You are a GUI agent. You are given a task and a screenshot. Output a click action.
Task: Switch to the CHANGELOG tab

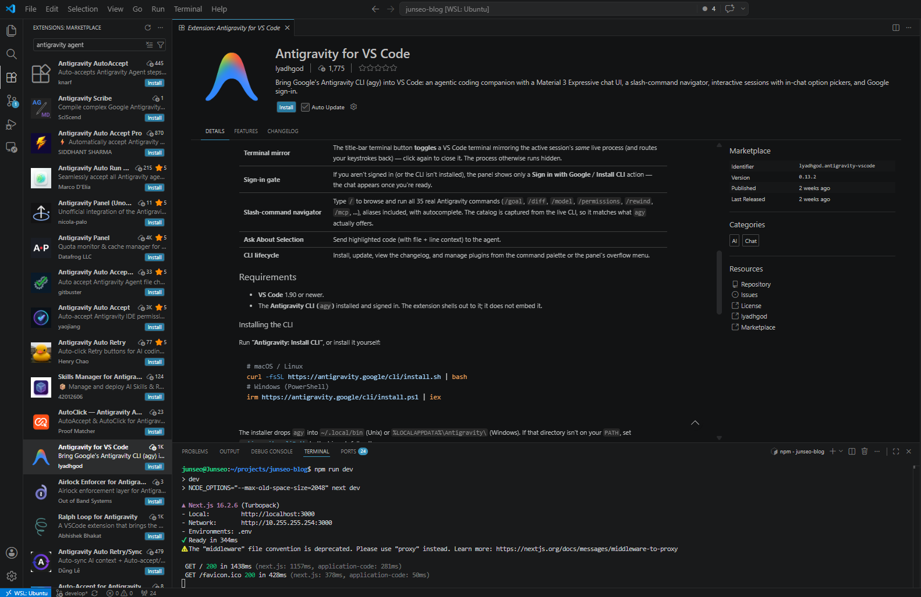point(283,131)
